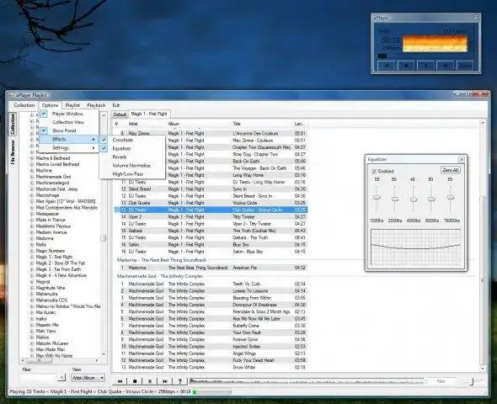Open the Collection menu
The height and width of the screenshot is (404, 497).
pyautogui.click(x=24, y=105)
